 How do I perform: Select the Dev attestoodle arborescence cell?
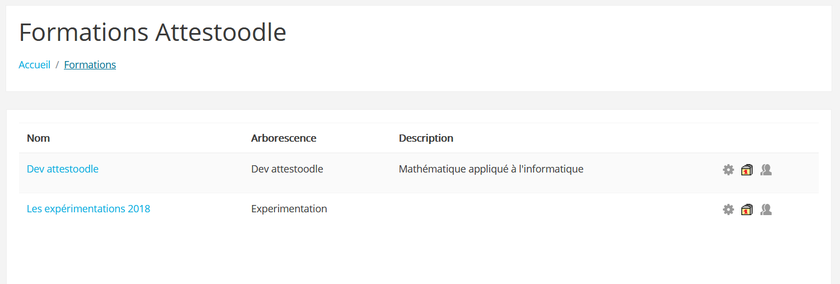point(287,169)
